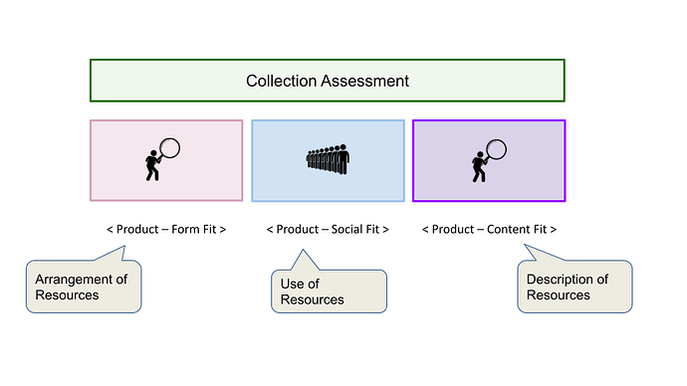Select the Product – Form Fit label

click(x=166, y=230)
